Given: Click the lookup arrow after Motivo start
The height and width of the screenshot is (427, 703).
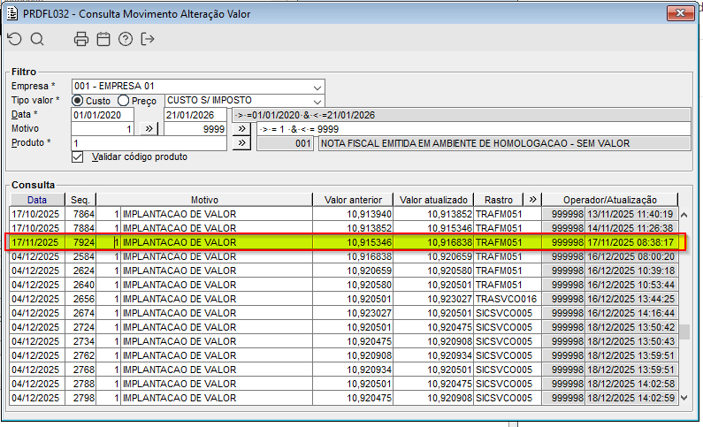Looking at the screenshot, I should [x=149, y=129].
